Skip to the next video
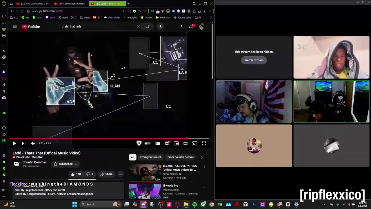 pyautogui.click(x=24, y=143)
